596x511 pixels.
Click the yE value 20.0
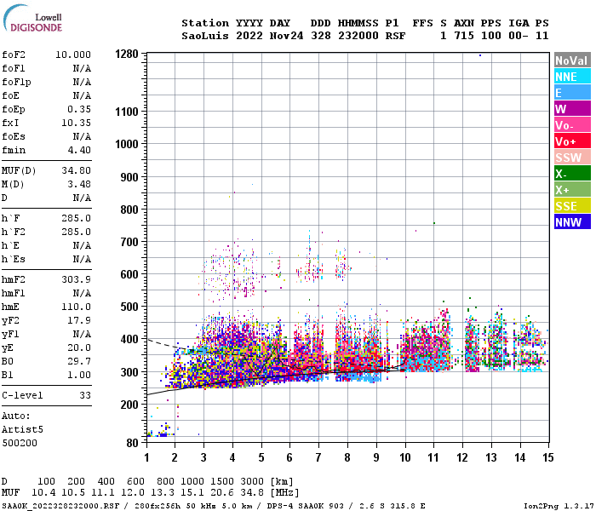pos(79,347)
